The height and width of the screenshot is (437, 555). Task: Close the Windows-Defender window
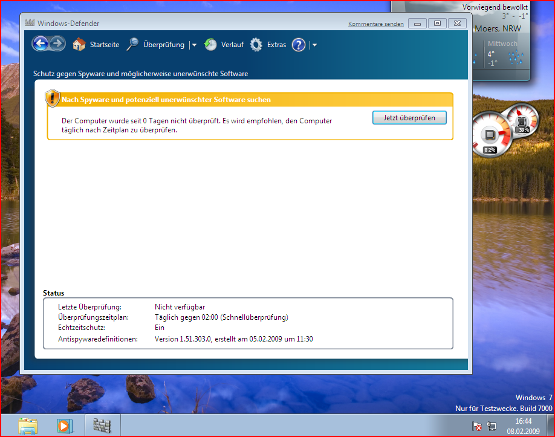pyautogui.click(x=457, y=24)
